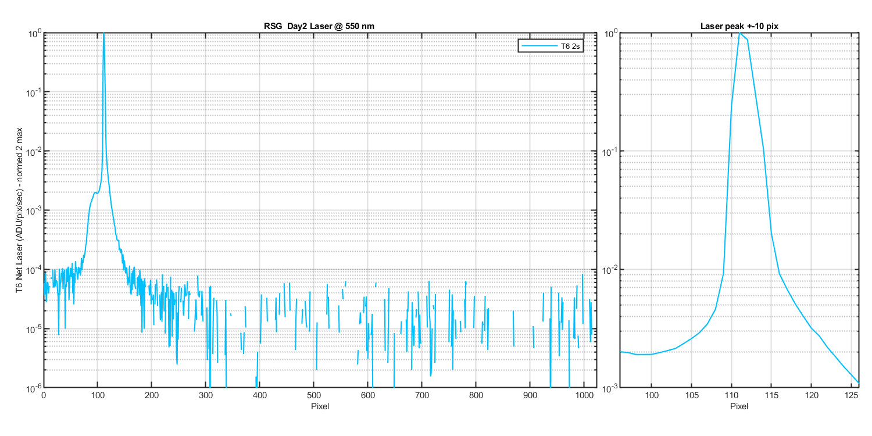Click the '120' x tick label in the right plot
The width and height of the screenshot is (872, 436).
point(811,395)
